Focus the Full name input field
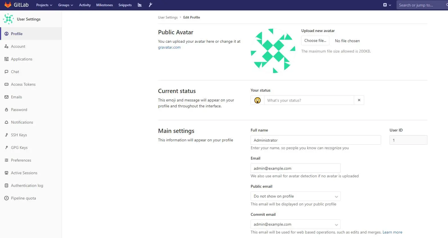 316,140
